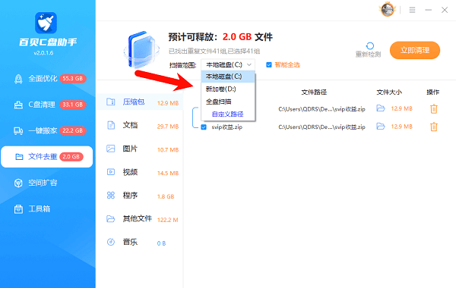456x288 pixels.
Task: Select 新加卷(D:) in dropdown list
Action: point(228,89)
